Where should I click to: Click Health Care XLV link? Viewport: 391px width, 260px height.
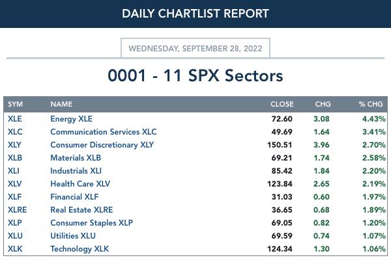(x=80, y=184)
